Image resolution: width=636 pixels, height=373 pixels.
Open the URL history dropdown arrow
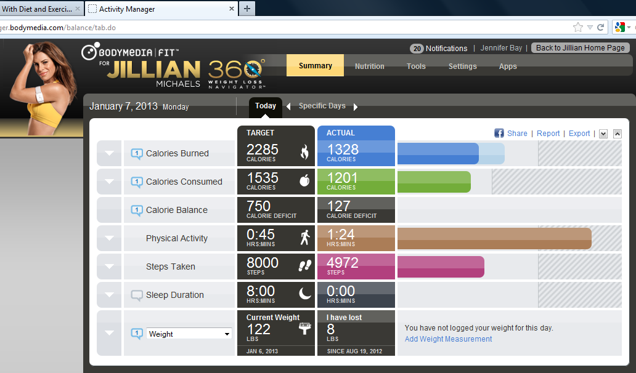click(x=590, y=28)
